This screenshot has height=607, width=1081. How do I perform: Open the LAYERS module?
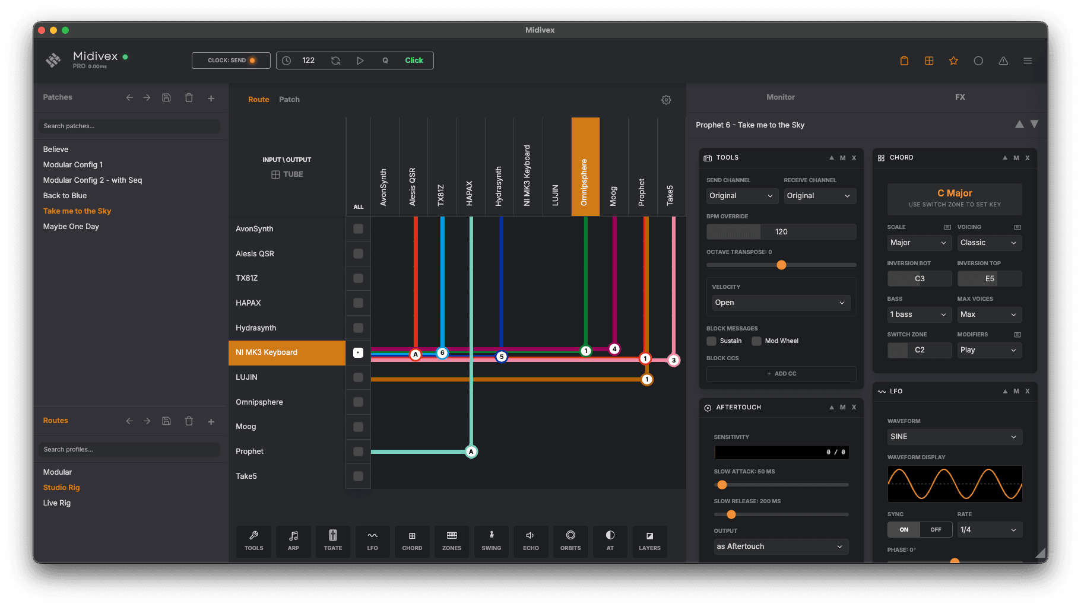649,541
